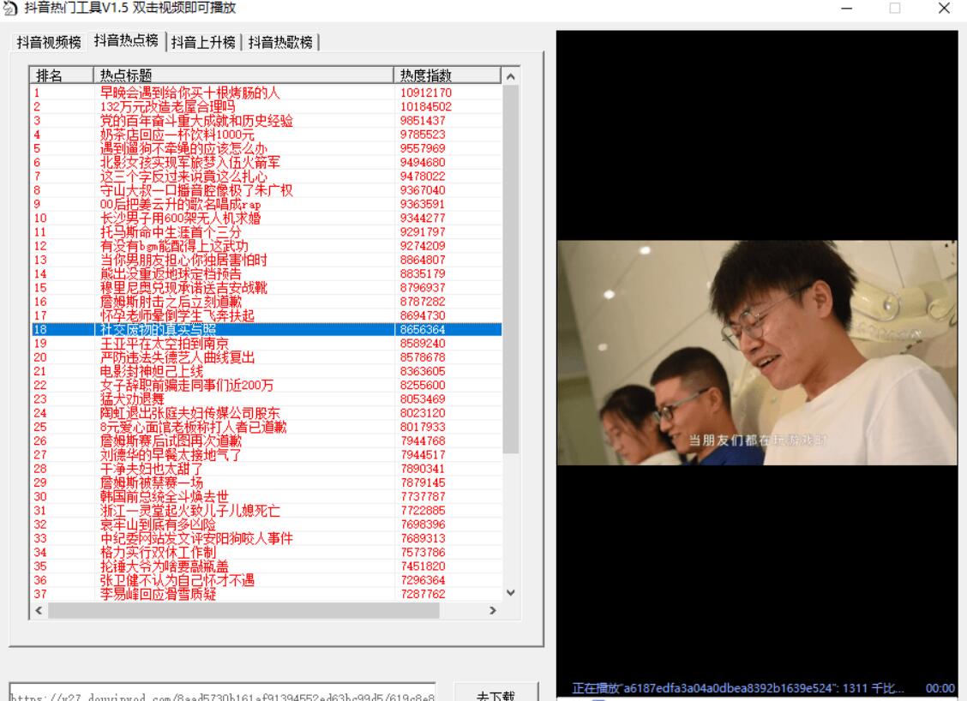Select row 守山大叔一口播音腔像极了朱广权

[267, 190]
